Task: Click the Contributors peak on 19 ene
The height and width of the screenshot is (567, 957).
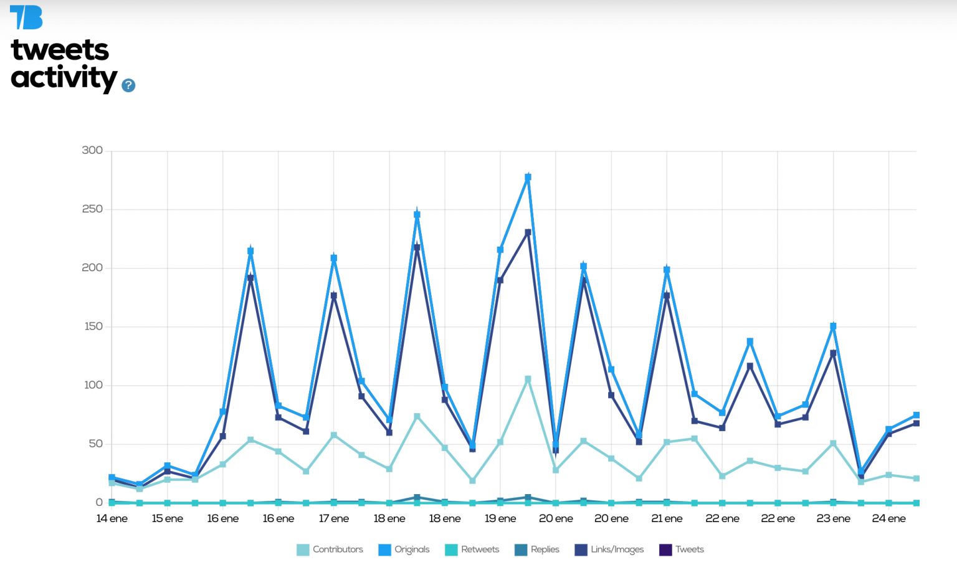Action: 527,378
